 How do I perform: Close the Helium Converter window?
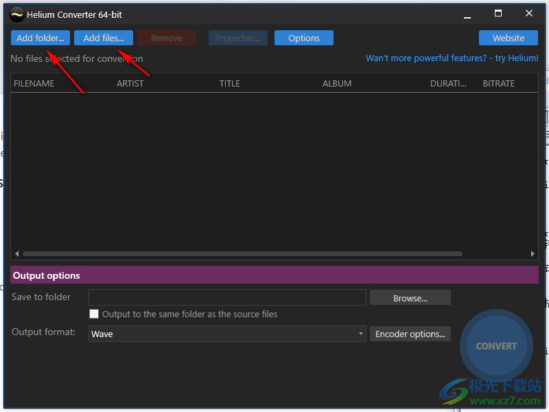click(529, 14)
